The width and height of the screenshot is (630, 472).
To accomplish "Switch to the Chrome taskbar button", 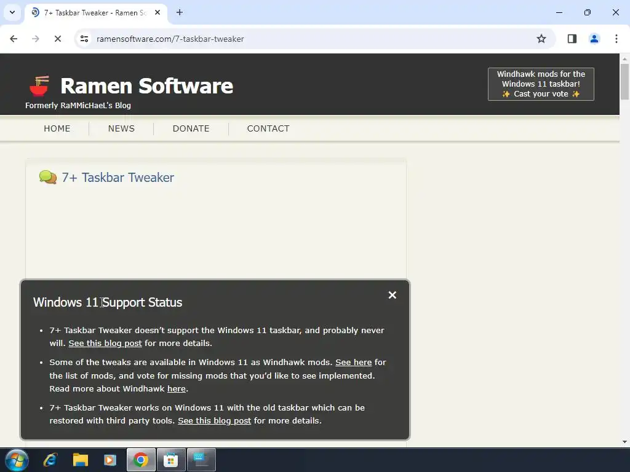I will (141, 460).
